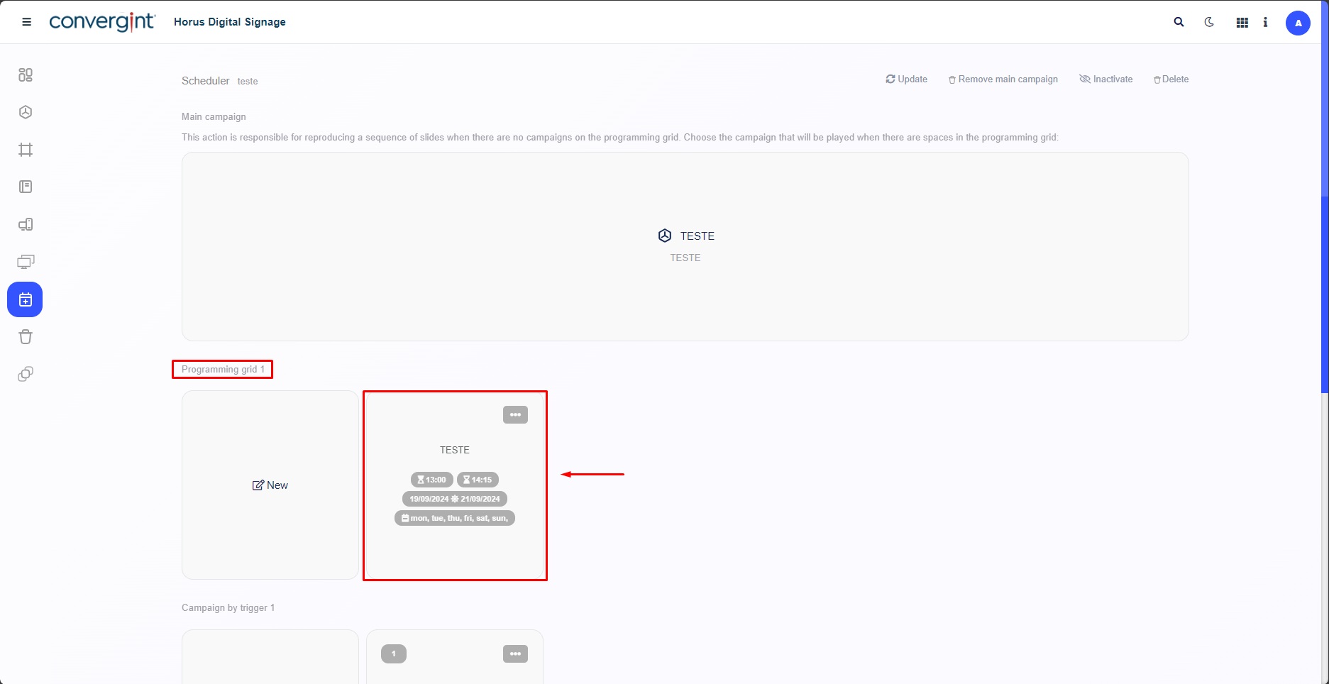
Task: Open the campaigns hexagon sidebar icon
Action: 26,112
